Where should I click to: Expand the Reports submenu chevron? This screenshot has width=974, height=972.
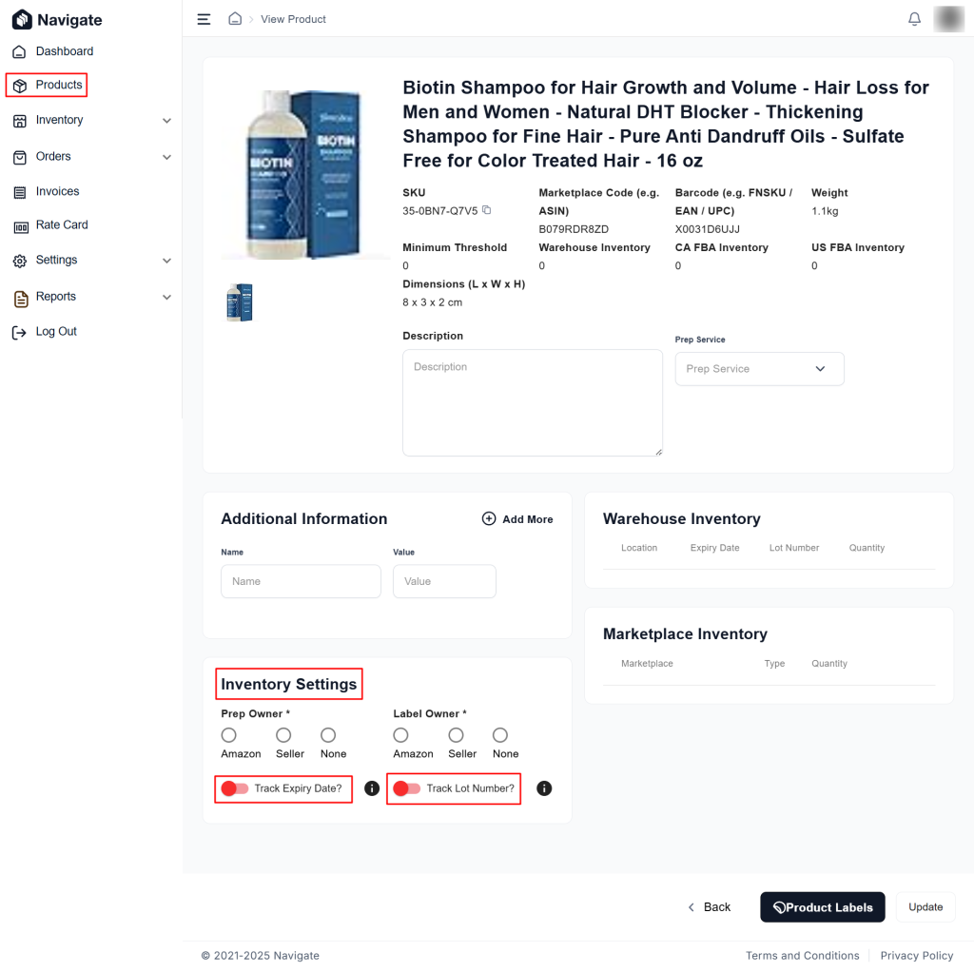[x=166, y=297]
